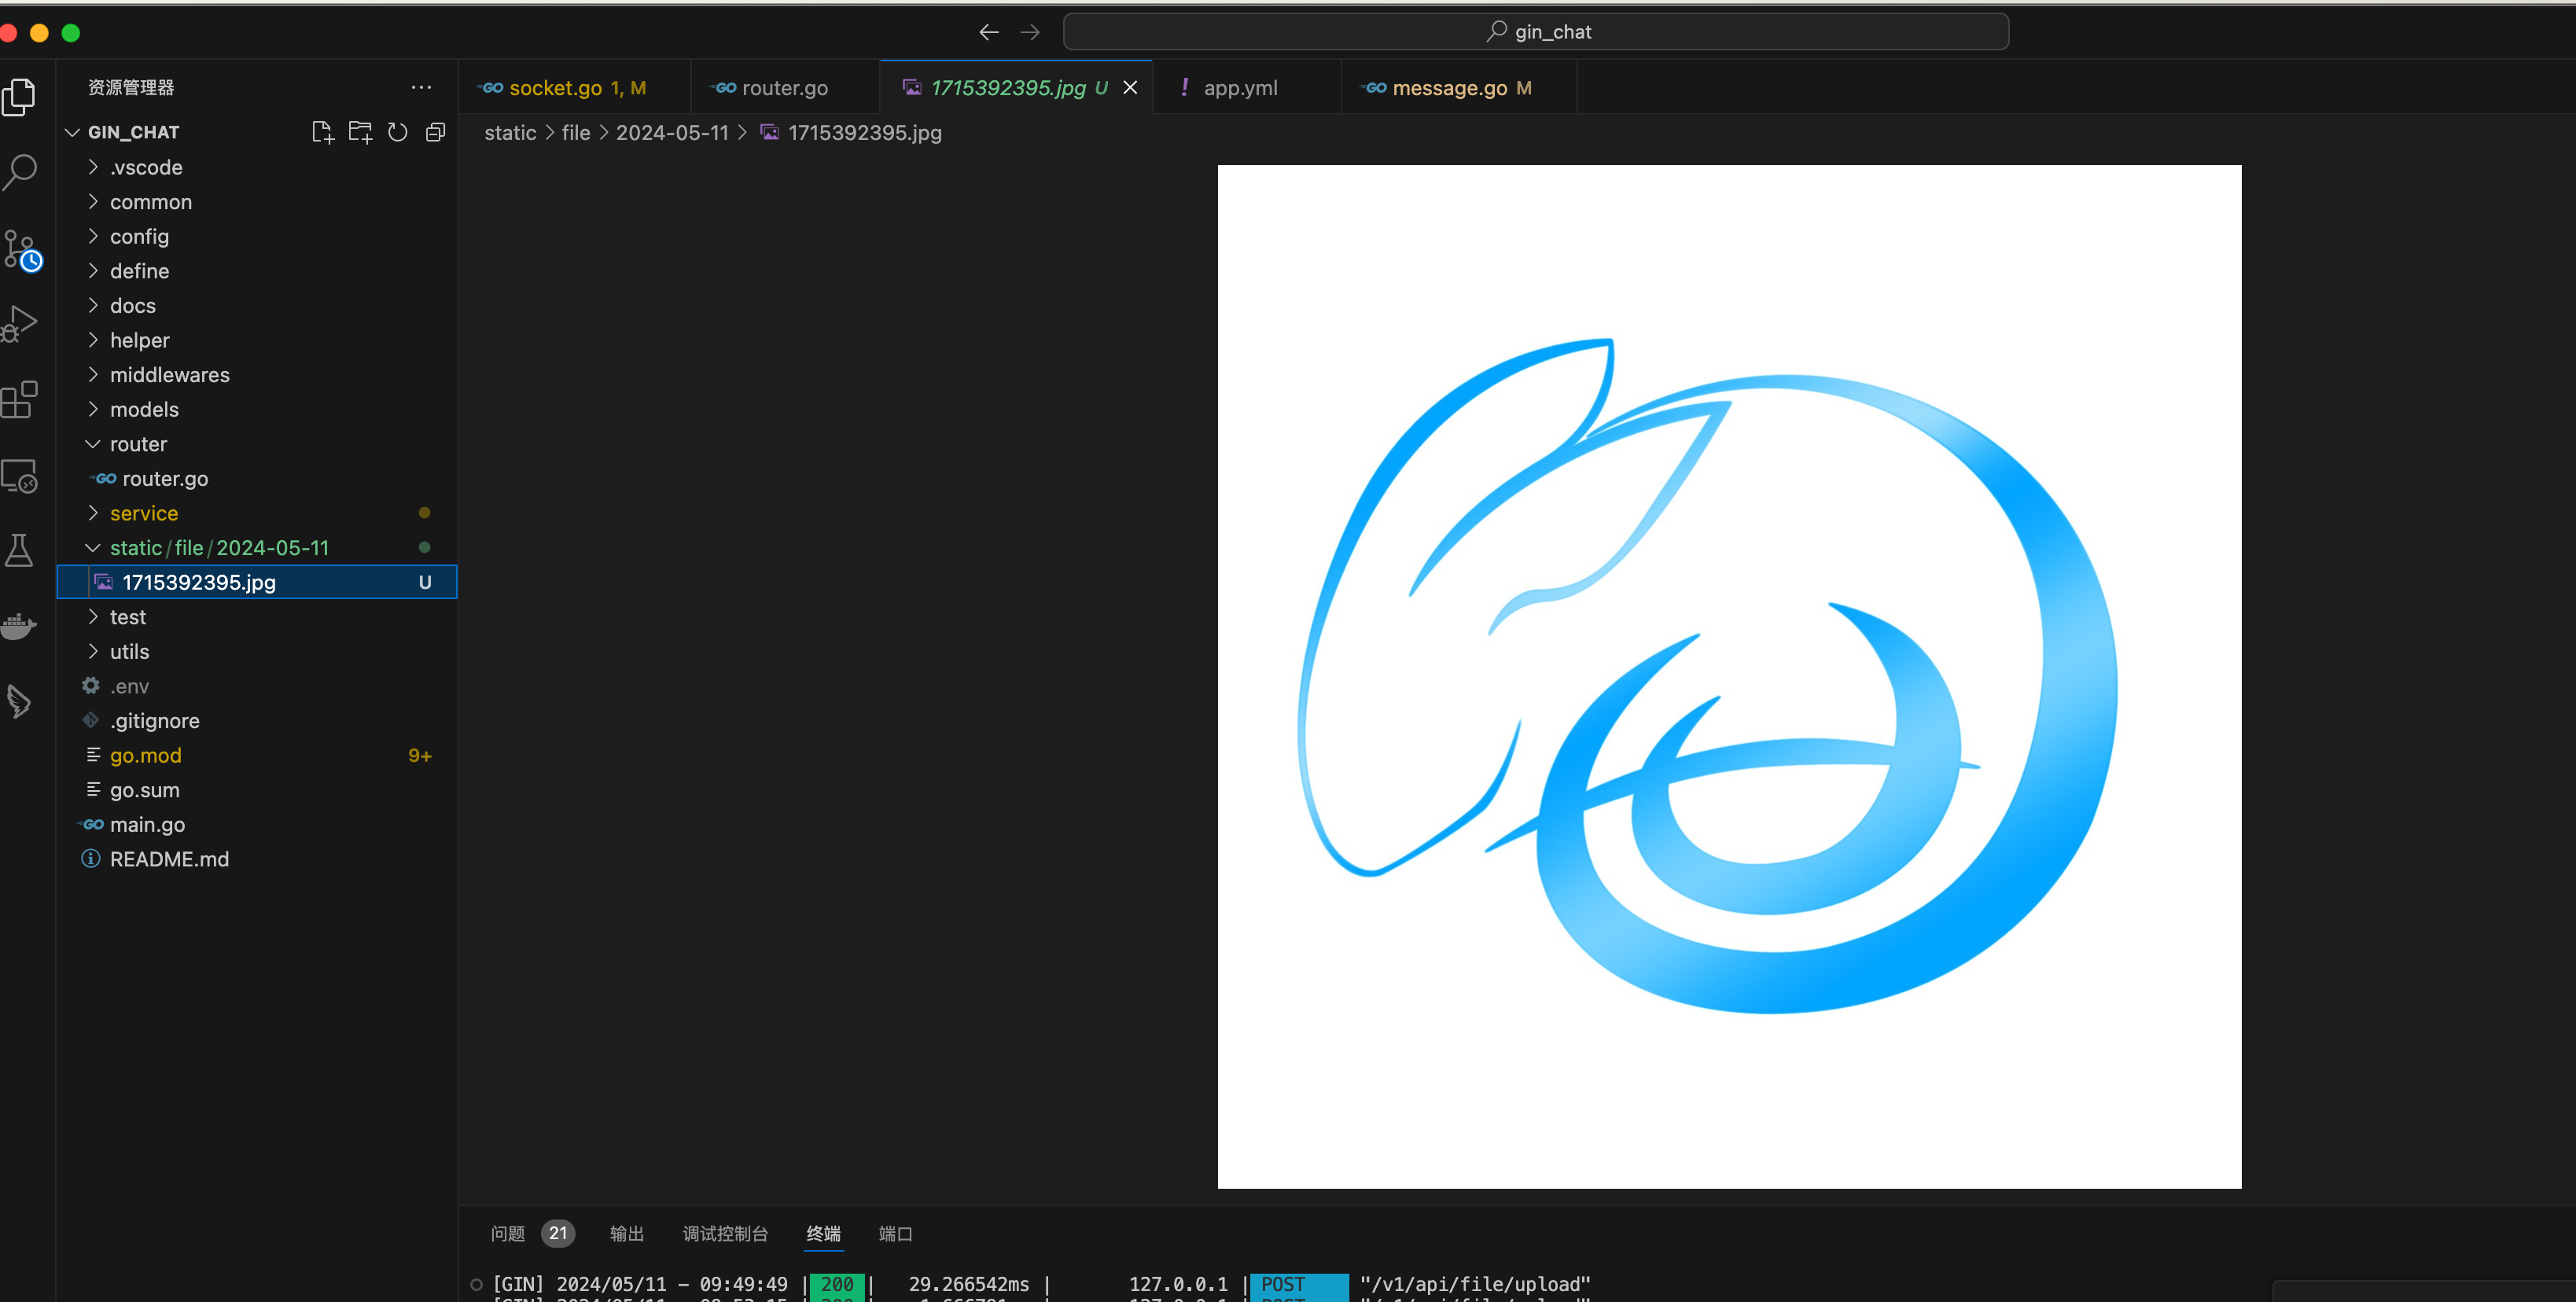Expand the test folder
The image size is (2576, 1302).
pyautogui.click(x=257, y=617)
